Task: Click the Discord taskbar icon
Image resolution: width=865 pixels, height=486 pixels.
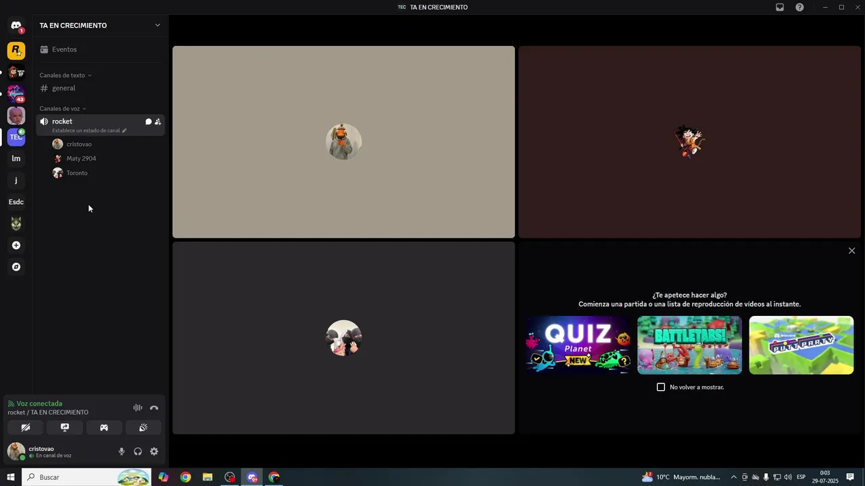Action: pos(252,477)
